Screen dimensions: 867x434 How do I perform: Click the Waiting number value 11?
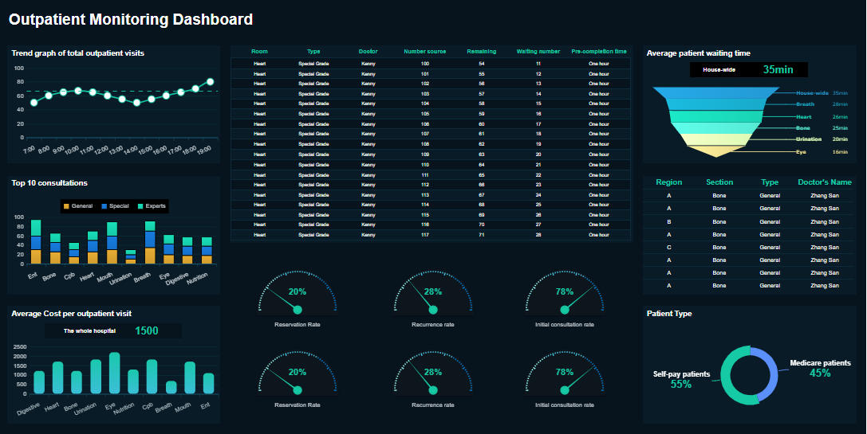(538, 64)
